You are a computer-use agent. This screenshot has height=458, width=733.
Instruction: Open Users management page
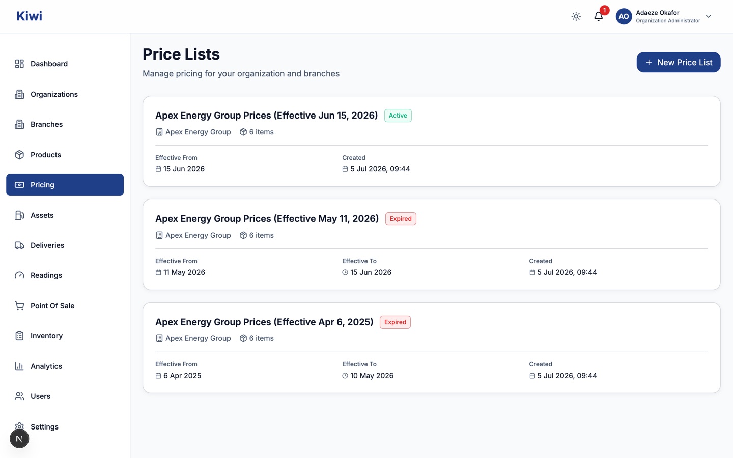click(65, 396)
